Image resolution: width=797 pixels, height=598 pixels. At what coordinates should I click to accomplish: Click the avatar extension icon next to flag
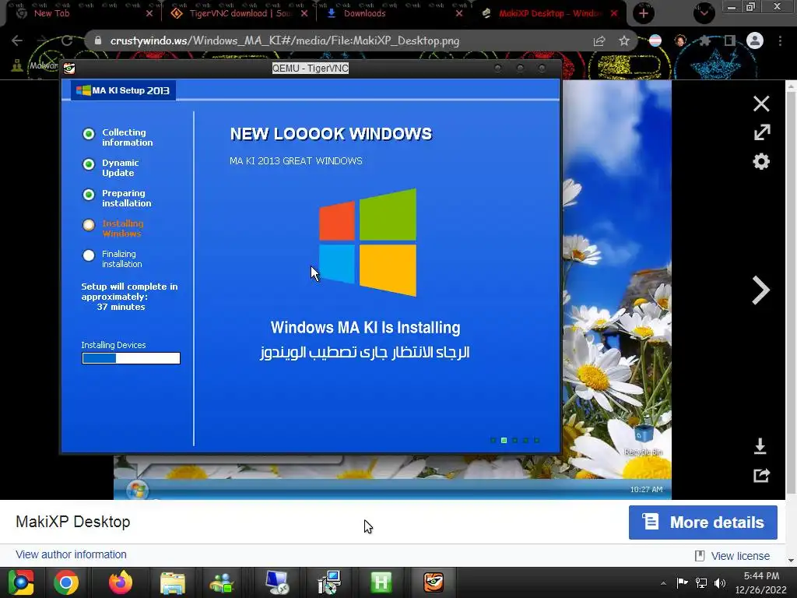point(680,40)
